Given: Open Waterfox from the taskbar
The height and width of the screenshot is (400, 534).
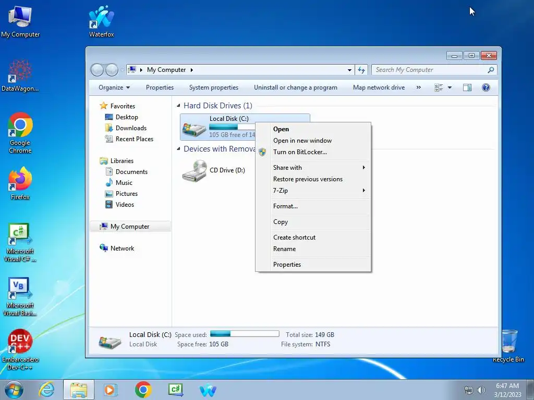Looking at the screenshot, I should pos(208,390).
